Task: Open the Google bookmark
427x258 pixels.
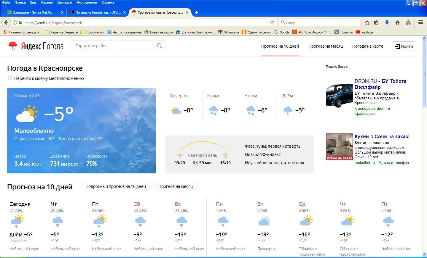Action: click(282, 32)
